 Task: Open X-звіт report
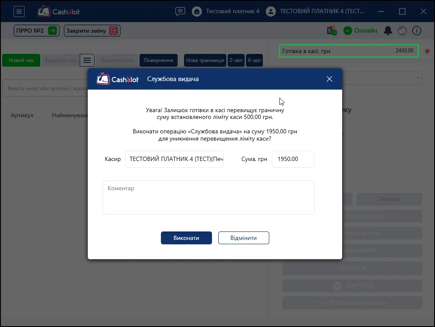254,60
